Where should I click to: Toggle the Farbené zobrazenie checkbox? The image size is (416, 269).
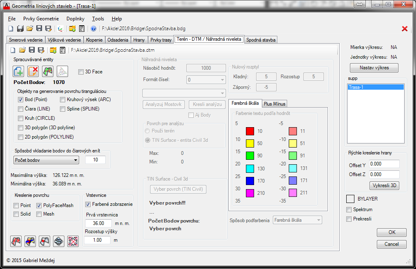88,204
